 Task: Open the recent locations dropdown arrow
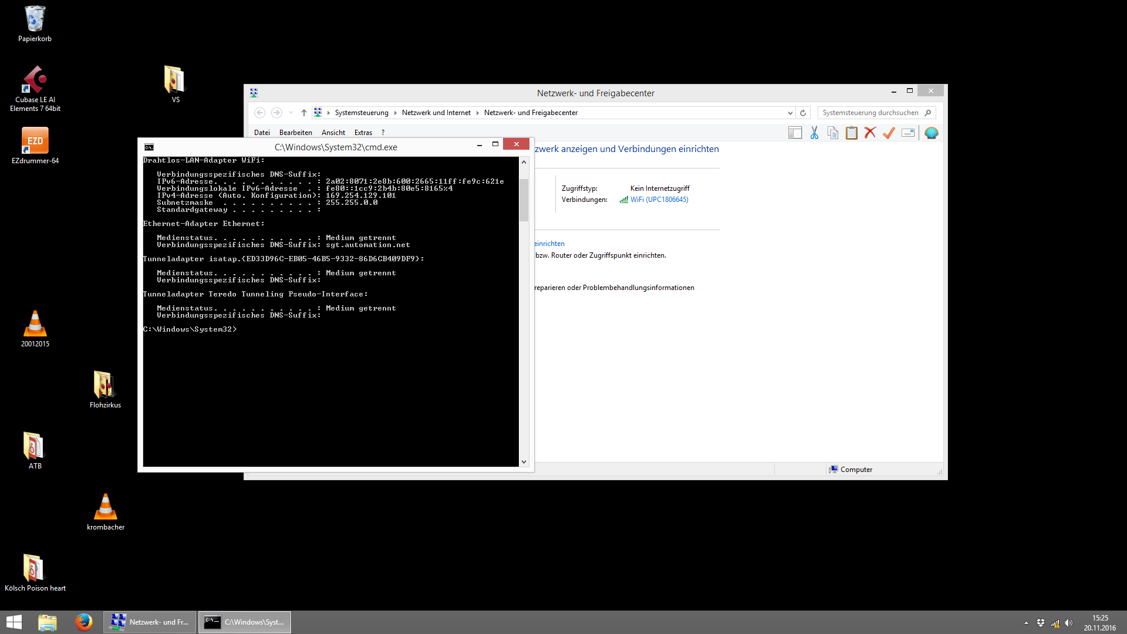(291, 113)
